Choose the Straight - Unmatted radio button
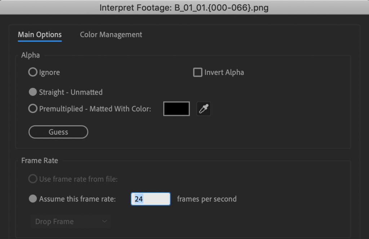This screenshot has width=369, height=239. click(33, 92)
